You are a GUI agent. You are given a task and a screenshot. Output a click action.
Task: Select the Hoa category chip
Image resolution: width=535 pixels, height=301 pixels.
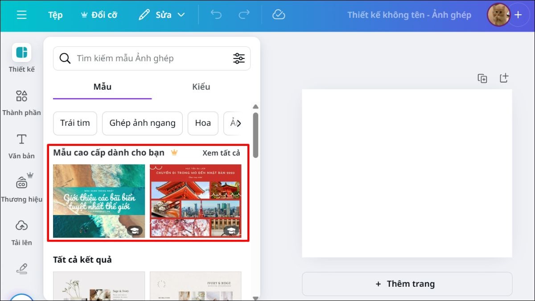203,123
